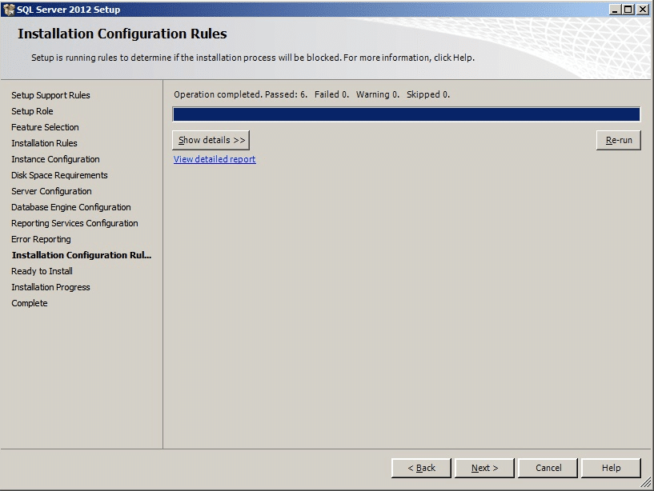Screen dimensions: 654x491
Task: Select the Setup Role step
Action: pos(33,111)
